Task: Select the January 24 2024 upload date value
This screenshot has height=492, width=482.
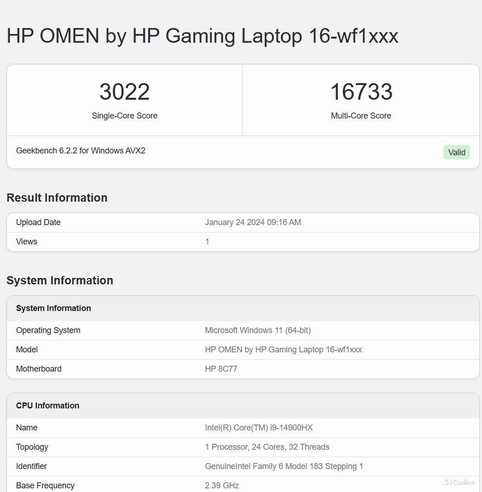Action: click(253, 222)
